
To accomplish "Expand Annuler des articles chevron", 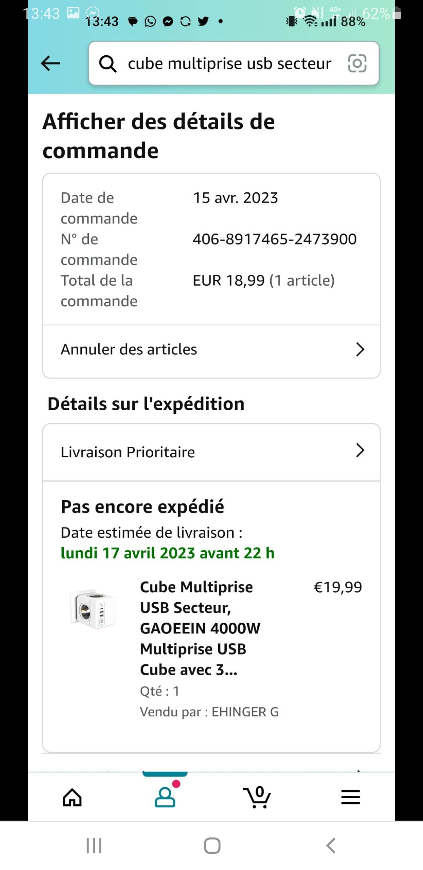I will [360, 349].
